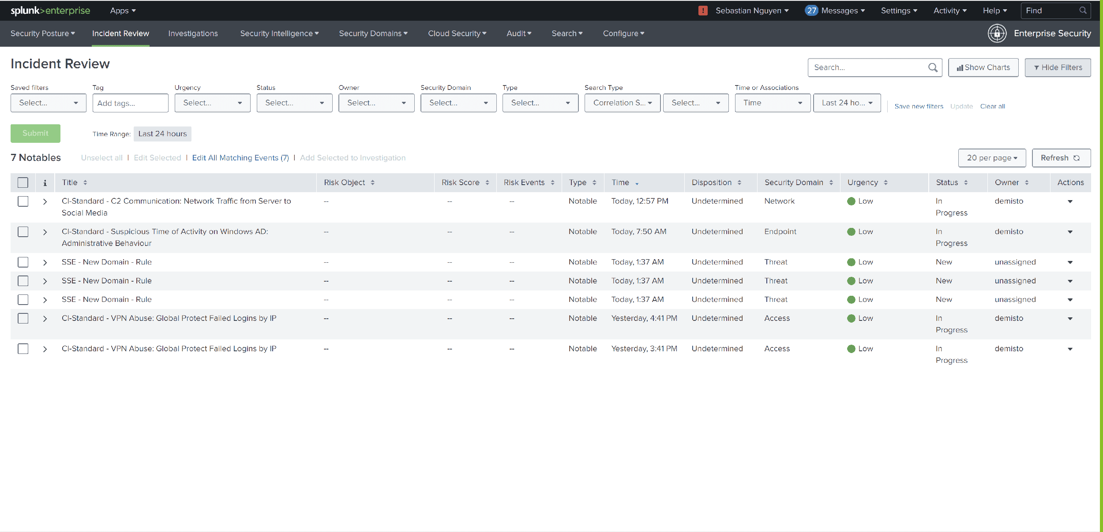
Task: Click the Hide Filters button
Action: [x=1058, y=67]
